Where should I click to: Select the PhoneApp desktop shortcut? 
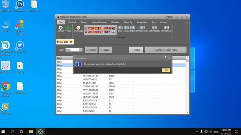6,108
